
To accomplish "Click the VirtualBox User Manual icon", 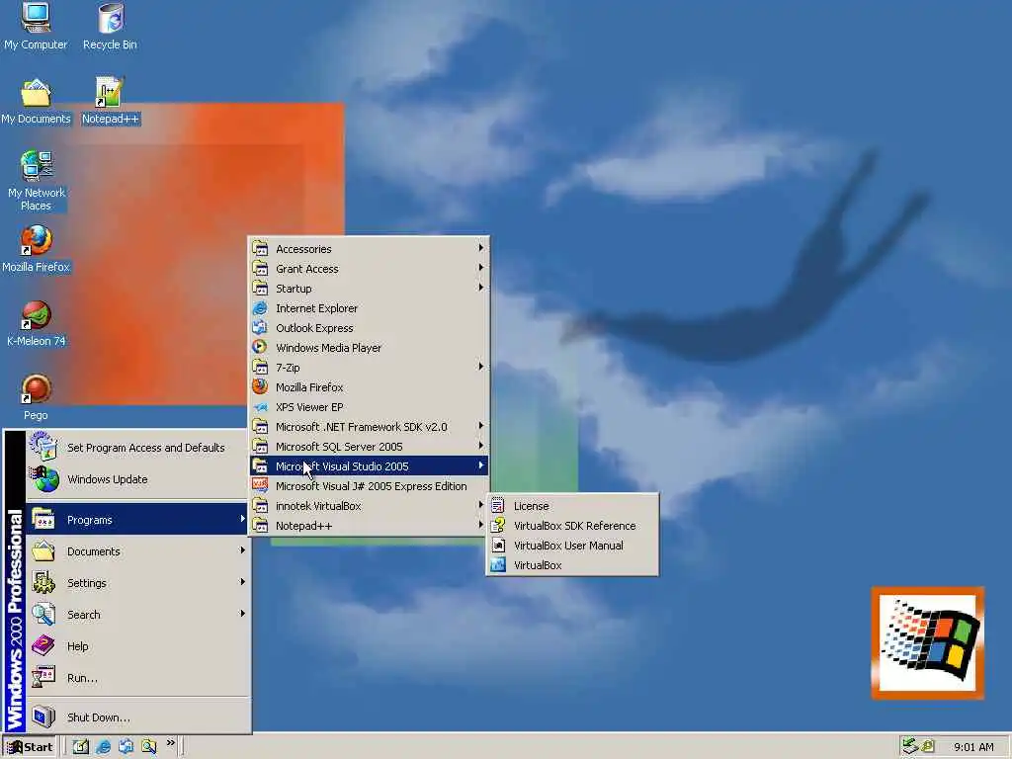I will click(x=498, y=546).
